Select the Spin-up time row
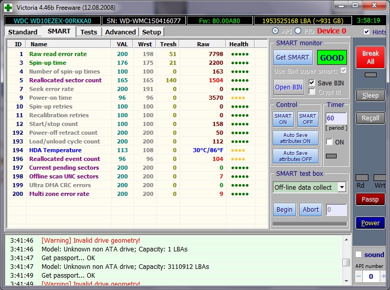This screenshot has height=290, width=390. 138,63
